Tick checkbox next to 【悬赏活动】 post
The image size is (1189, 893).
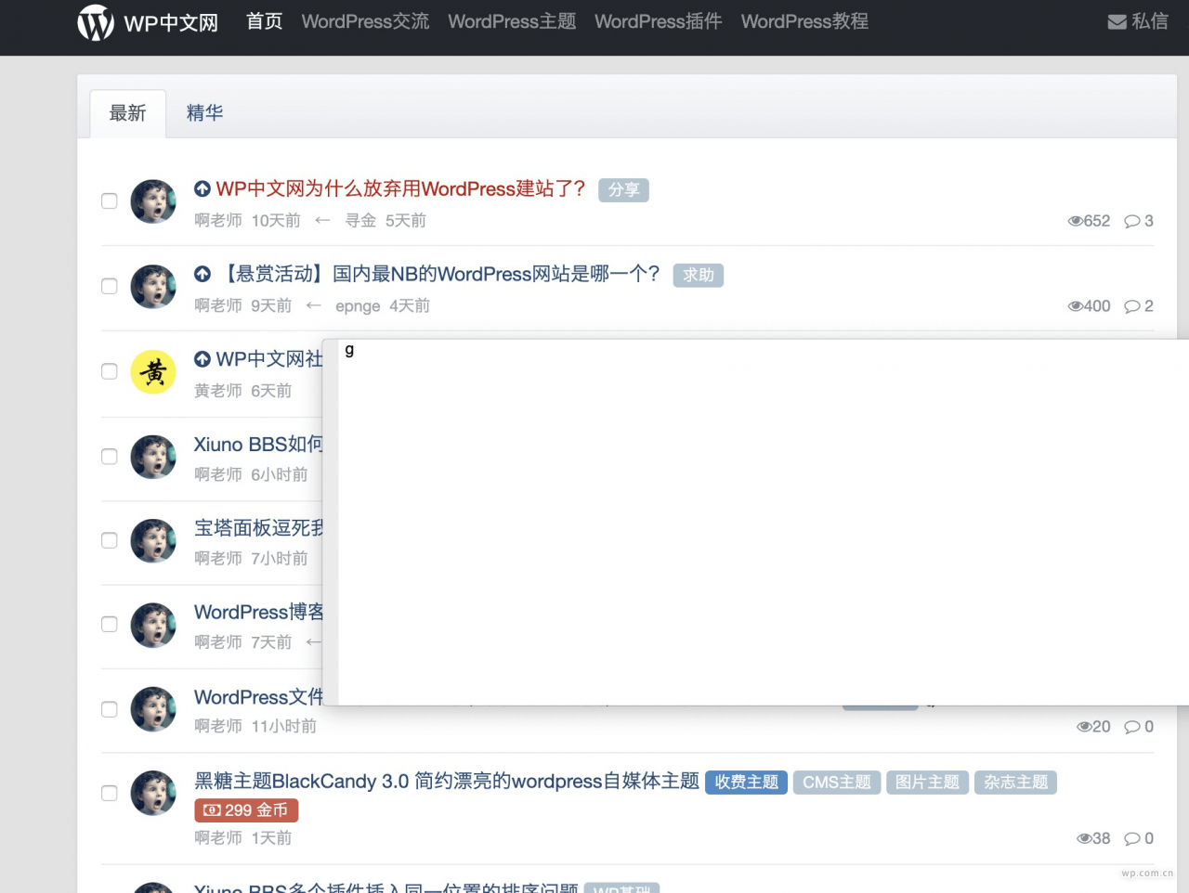pos(110,286)
